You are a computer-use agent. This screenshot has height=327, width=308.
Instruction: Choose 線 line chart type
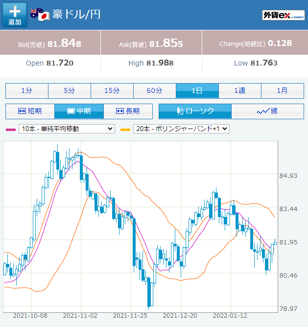click(x=268, y=111)
